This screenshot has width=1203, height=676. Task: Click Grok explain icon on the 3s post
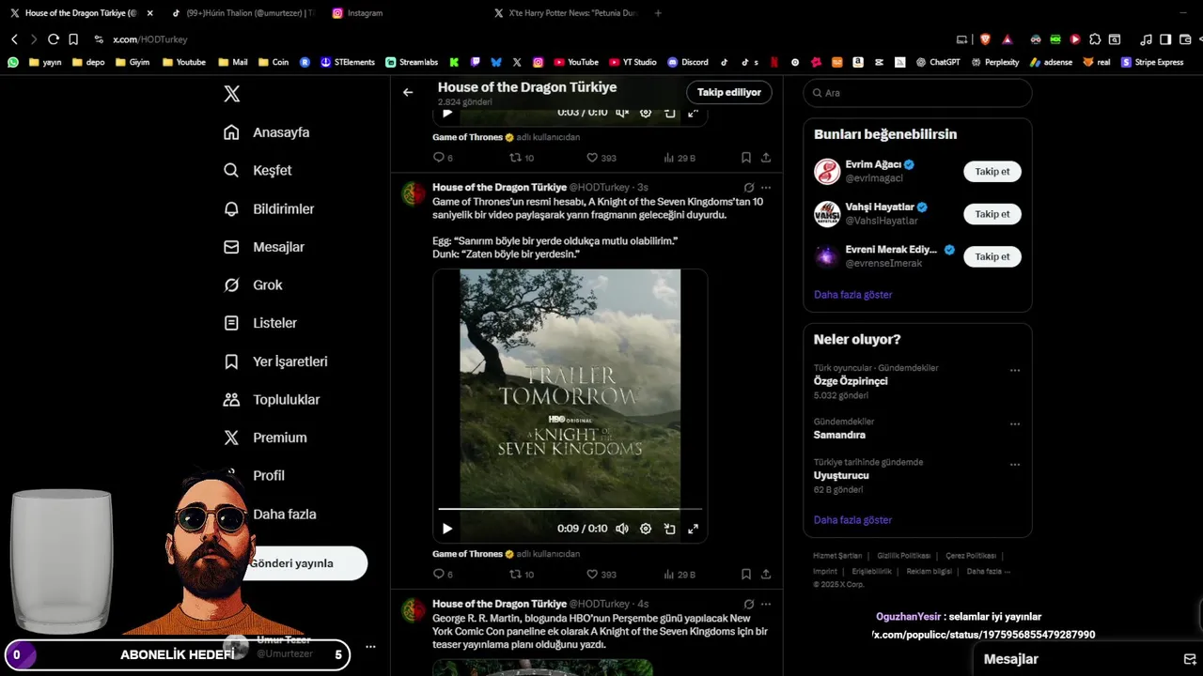tap(748, 188)
